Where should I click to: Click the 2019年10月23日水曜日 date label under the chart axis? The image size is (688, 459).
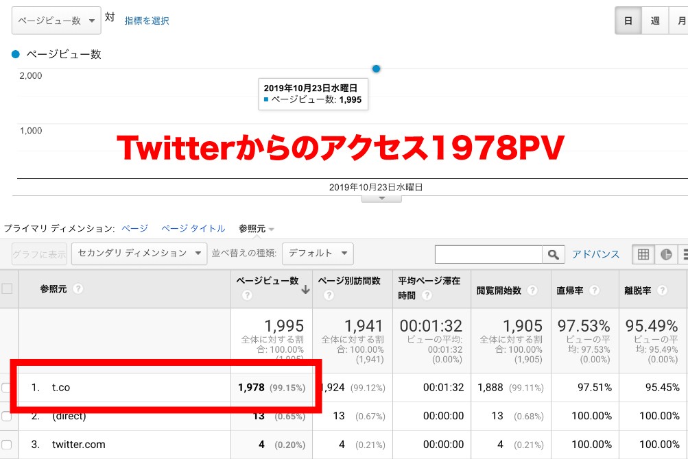click(x=376, y=187)
